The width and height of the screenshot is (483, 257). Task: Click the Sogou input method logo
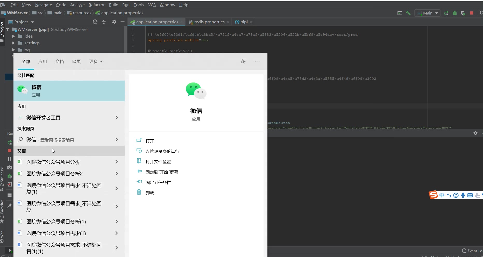coord(433,195)
